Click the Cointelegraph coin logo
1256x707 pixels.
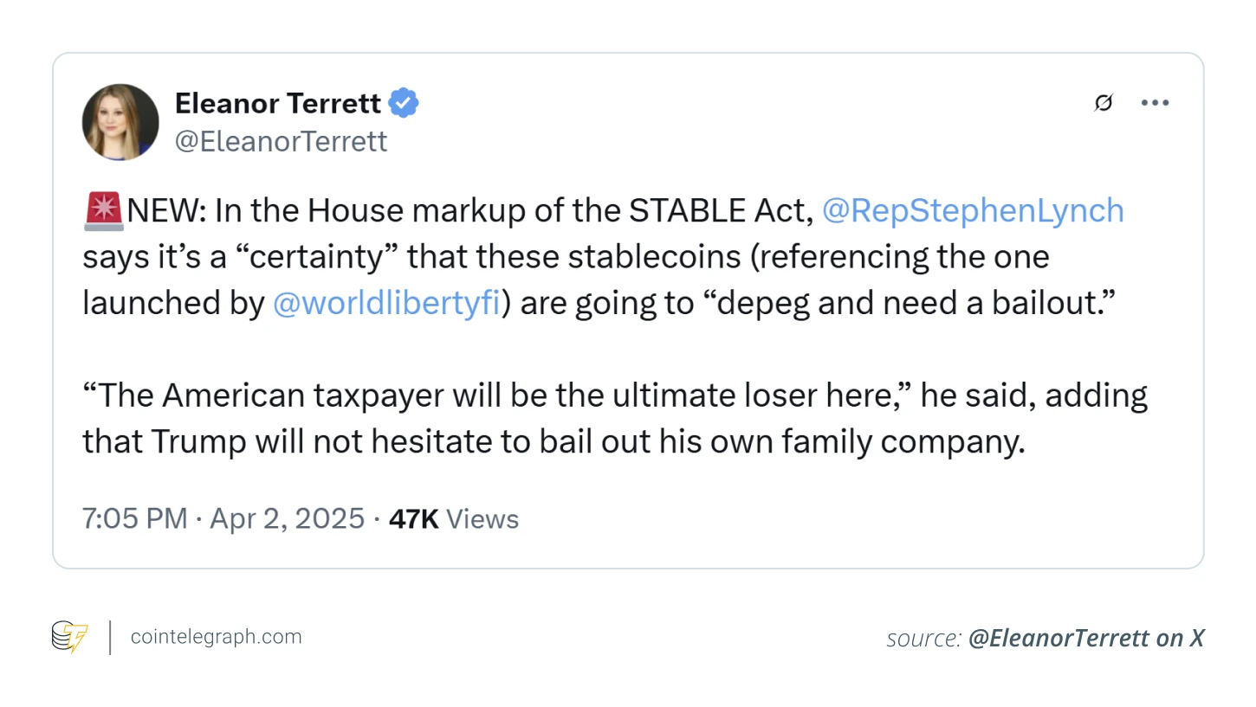point(70,637)
